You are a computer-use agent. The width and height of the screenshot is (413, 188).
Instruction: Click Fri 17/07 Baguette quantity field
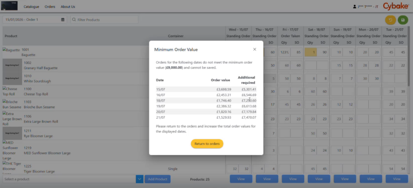(x=285, y=52)
